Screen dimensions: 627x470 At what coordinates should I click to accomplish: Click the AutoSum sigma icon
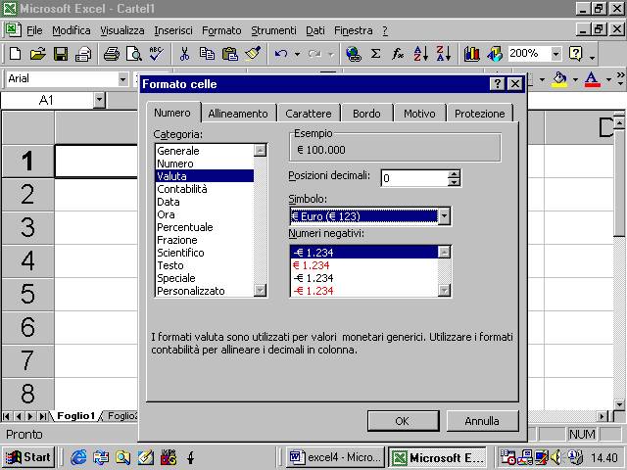click(375, 54)
